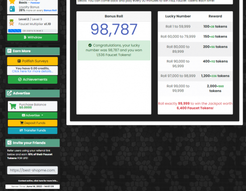Follow the Bonus Roll loyalty link
246x191 pixels.
tap(50, 10)
